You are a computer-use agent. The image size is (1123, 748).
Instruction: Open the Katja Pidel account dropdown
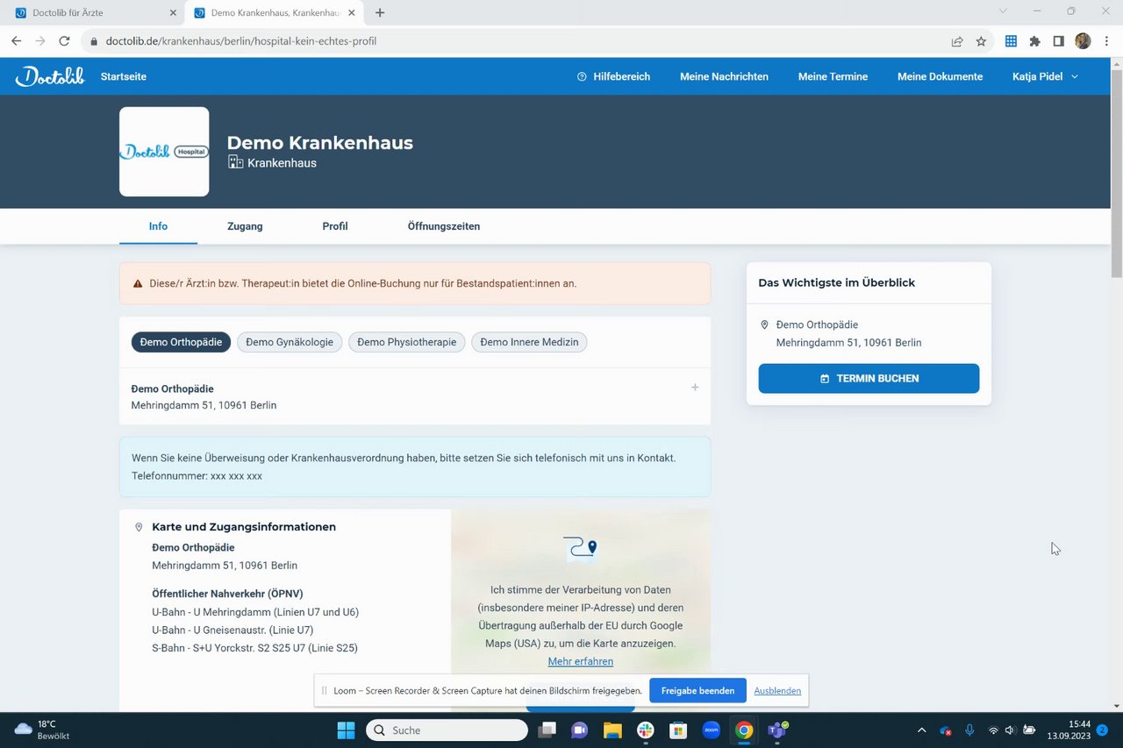[x=1045, y=76]
